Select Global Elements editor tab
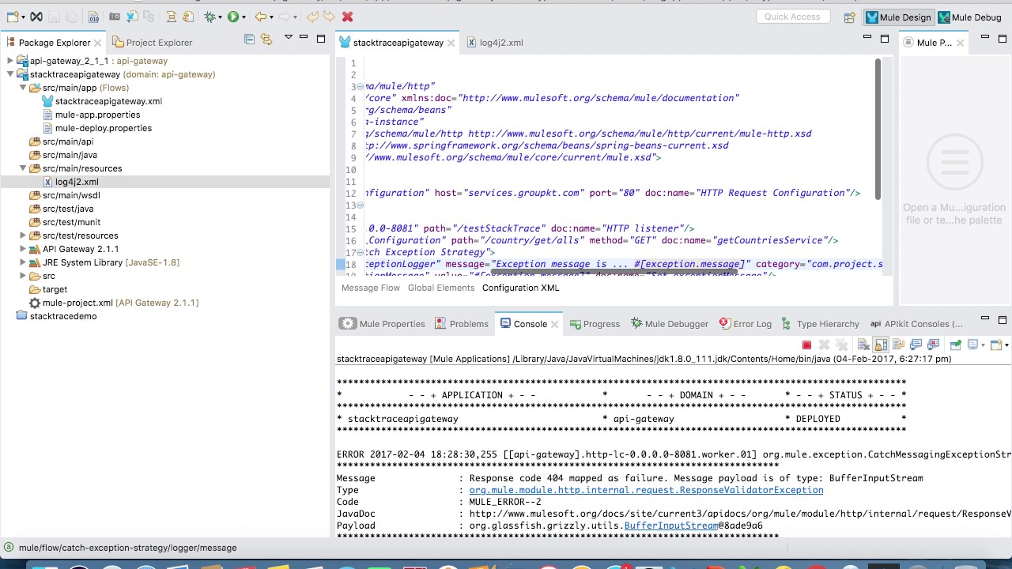The image size is (1012, 569). pyautogui.click(x=441, y=288)
